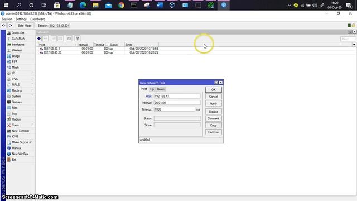Expand the IPv6 submenu
Viewport: 357px width, 201px height.
20,79
